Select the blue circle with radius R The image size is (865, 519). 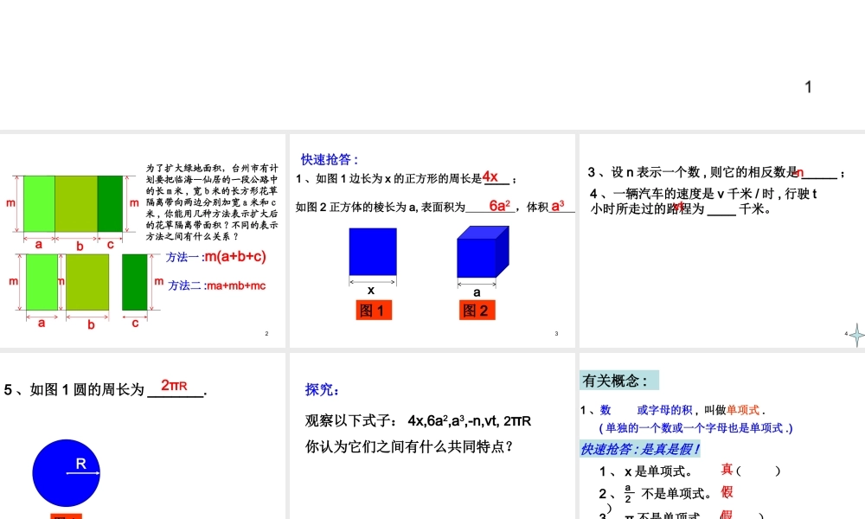click(x=66, y=472)
